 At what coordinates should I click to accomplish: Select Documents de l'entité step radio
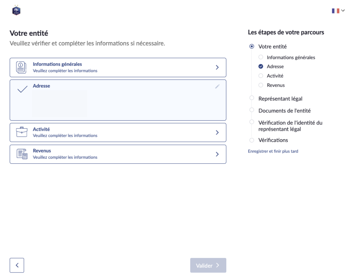click(252, 110)
